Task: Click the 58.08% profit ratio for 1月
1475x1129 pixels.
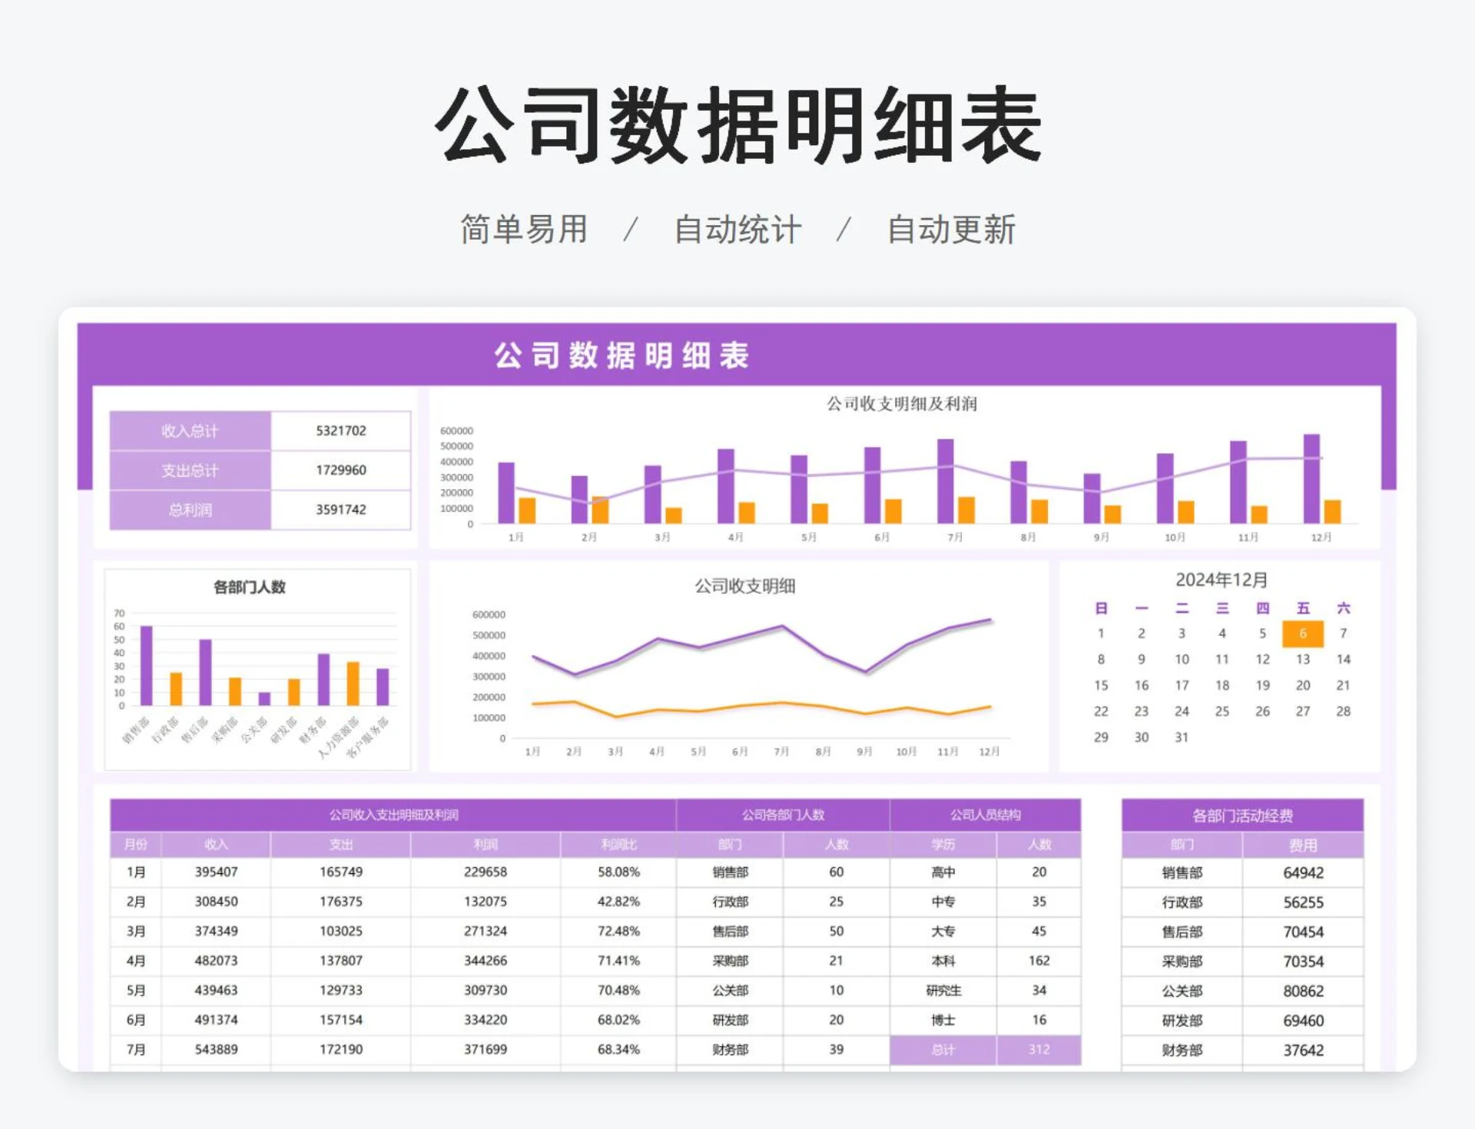Action: (621, 872)
